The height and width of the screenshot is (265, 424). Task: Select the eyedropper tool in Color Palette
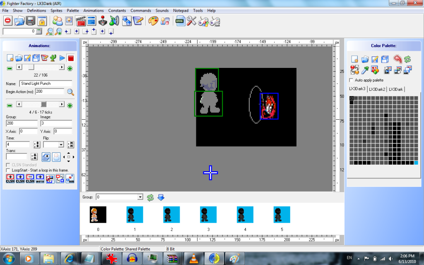coord(365,70)
